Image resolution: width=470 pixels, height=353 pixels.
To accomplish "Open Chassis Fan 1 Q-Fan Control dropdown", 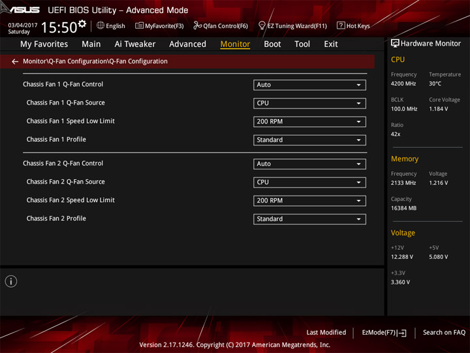I will [309, 85].
